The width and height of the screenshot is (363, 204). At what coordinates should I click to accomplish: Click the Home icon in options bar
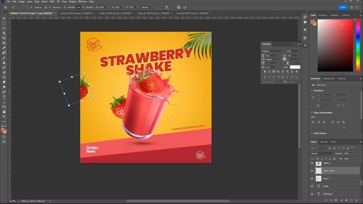click(5, 7)
